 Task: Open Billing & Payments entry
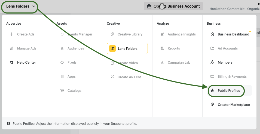pos(232,77)
